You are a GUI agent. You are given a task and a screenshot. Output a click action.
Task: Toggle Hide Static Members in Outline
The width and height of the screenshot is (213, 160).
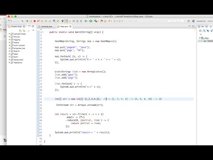212,31
